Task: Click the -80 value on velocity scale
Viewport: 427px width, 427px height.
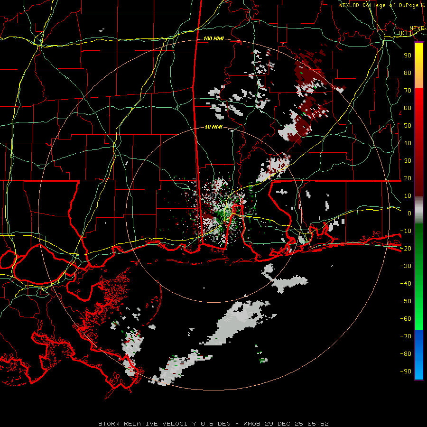Action: point(406,354)
